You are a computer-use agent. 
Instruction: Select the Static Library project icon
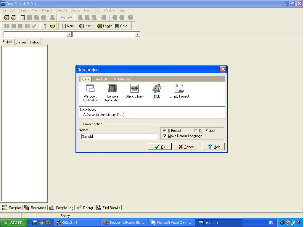(x=135, y=91)
